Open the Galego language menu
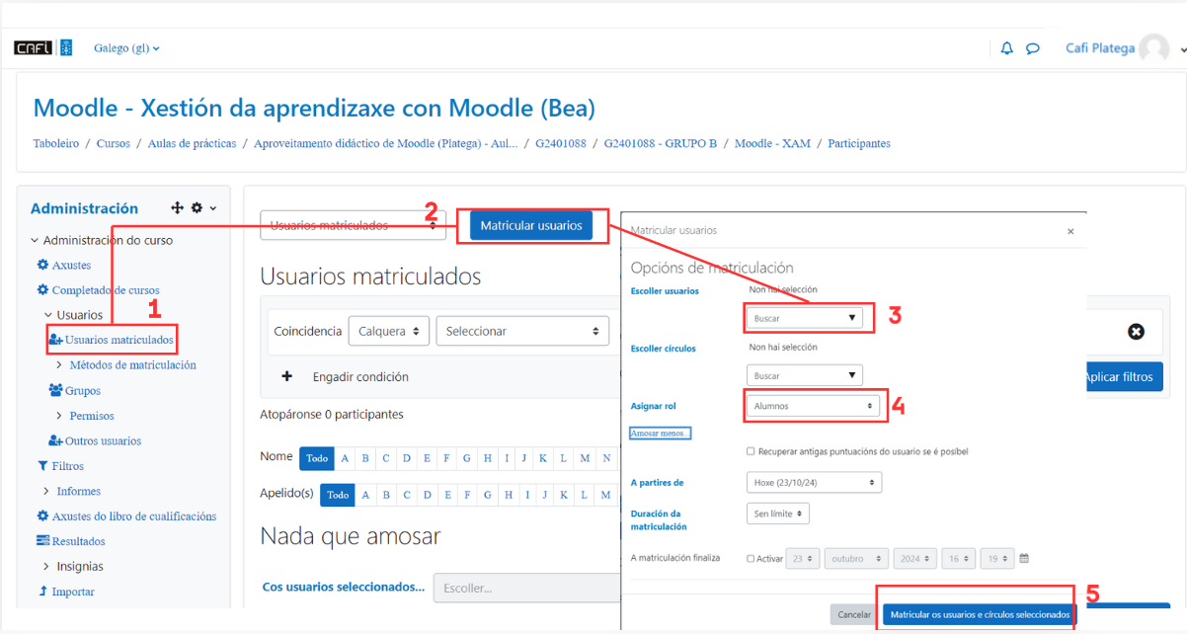Viewport: 1187px width, 634px height. pos(126,48)
